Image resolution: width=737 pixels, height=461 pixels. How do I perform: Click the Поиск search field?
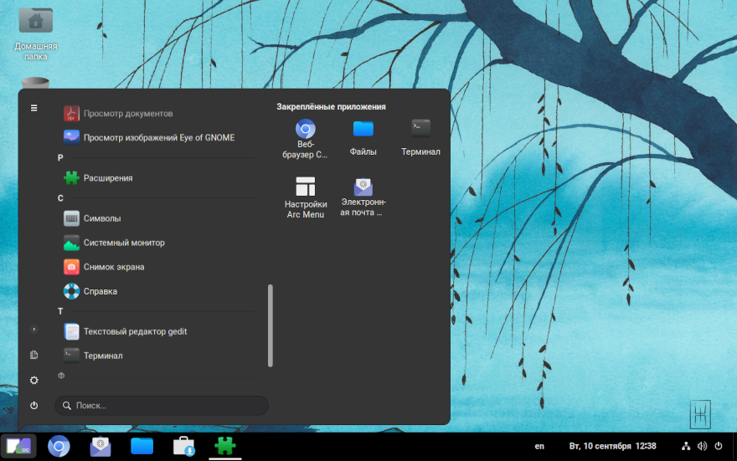[x=162, y=406]
